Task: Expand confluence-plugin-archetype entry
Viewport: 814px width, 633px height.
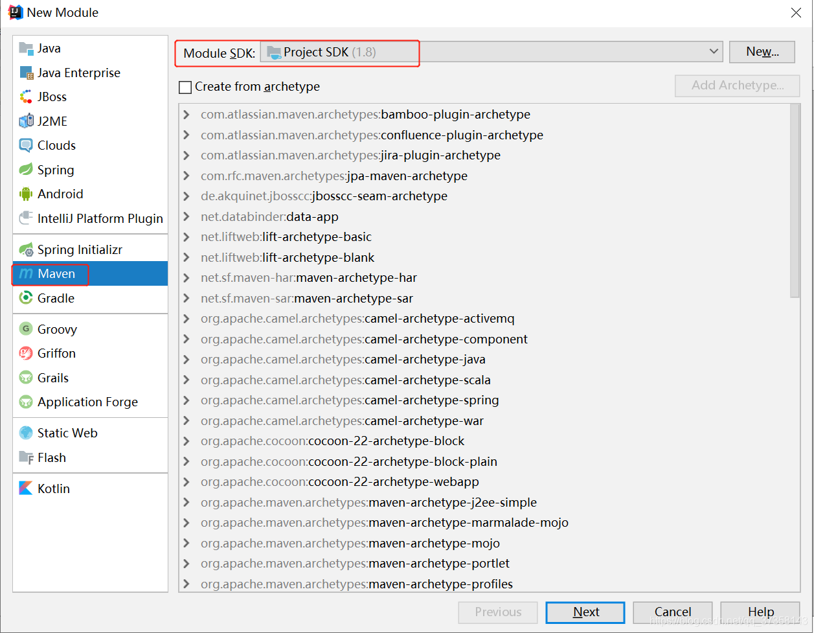Action: 187,135
